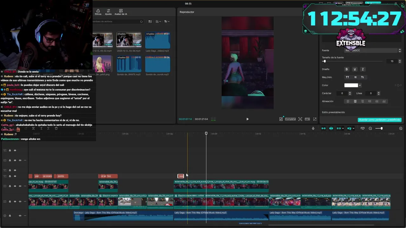The height and width of the screenshot is (228, 406).
Task: Click the font size slider handle
Action: pyautogui.click(x=324, y=61)
